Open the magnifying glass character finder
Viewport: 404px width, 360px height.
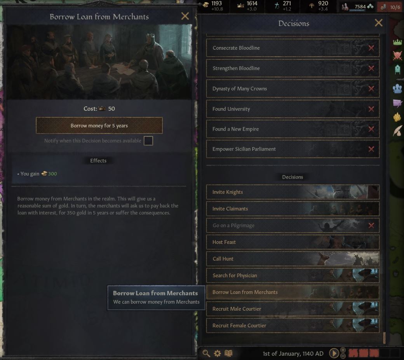(206, 353)
